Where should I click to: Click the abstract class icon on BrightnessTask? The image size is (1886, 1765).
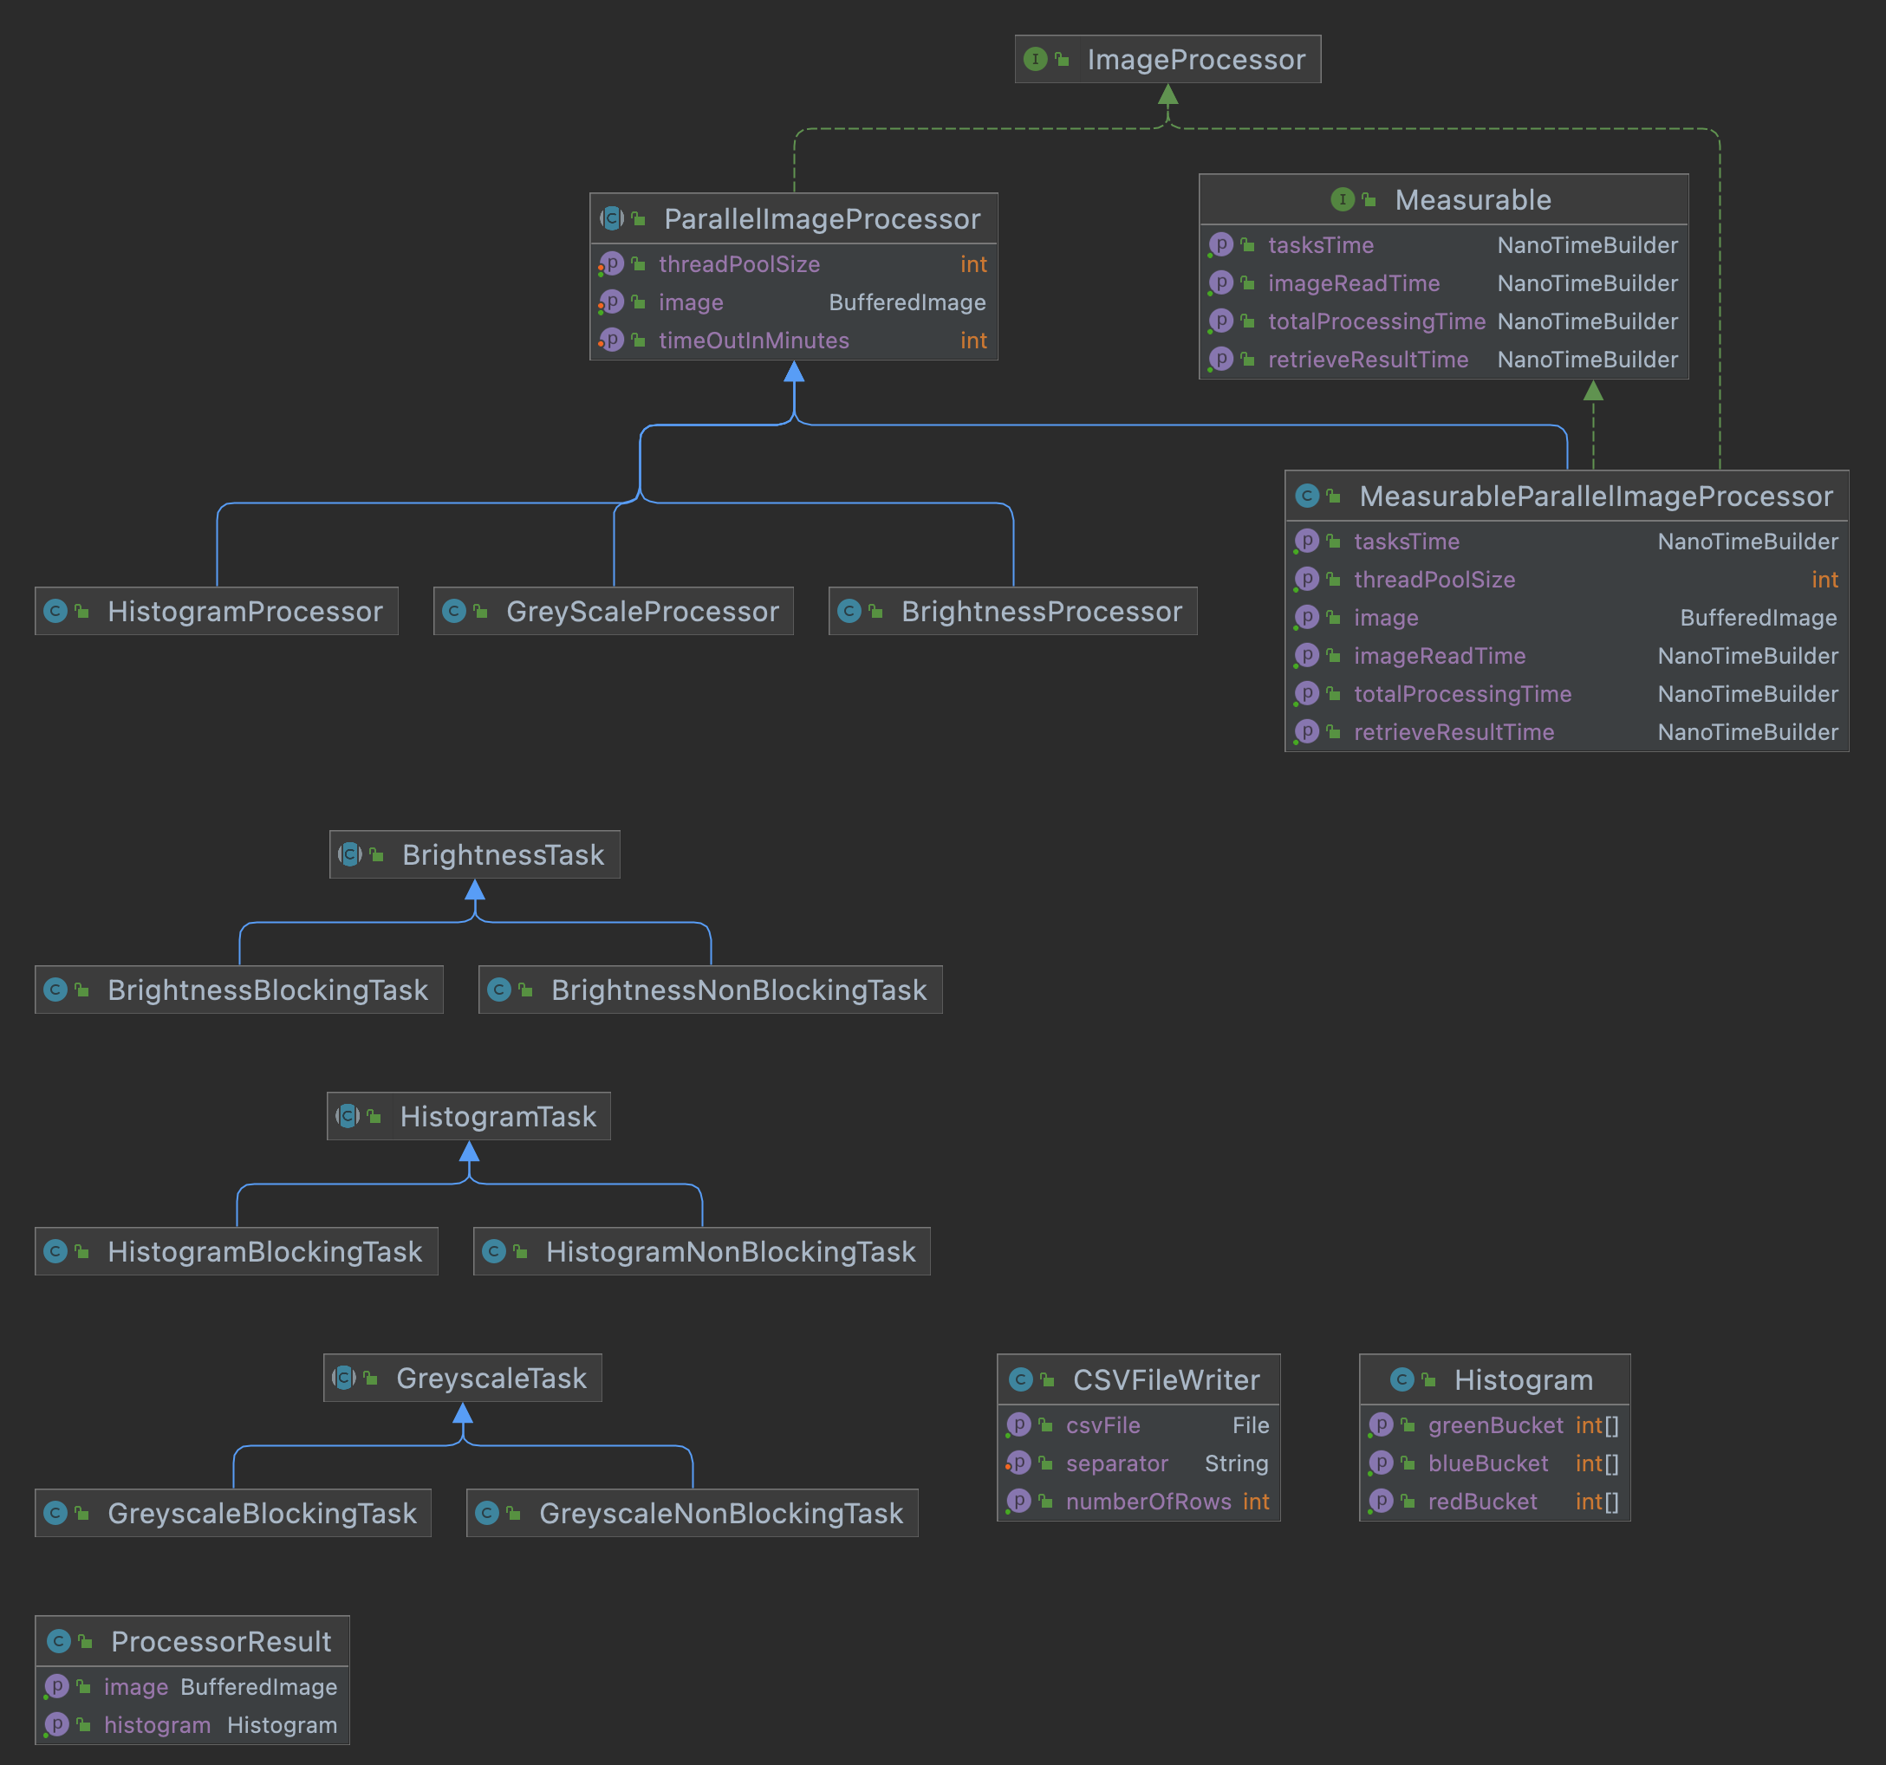[x=350, y=854]
